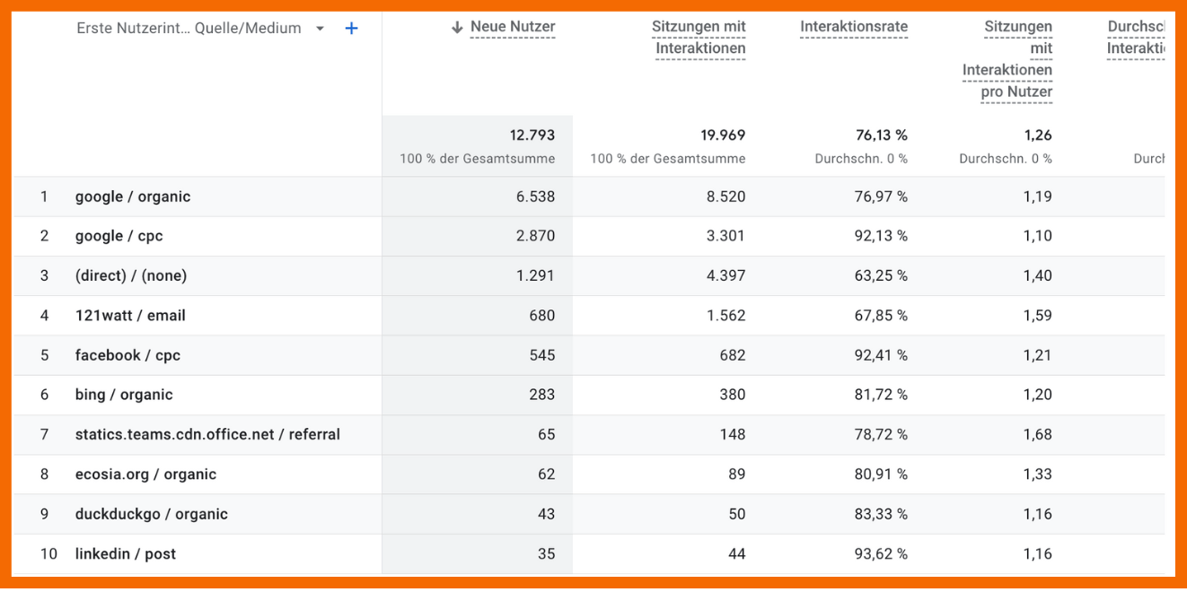Image resolution: width=1187 pixels, height=592 pixels.
Task: Click the total Neue Nutzer value 12.793
Action: 532,135
